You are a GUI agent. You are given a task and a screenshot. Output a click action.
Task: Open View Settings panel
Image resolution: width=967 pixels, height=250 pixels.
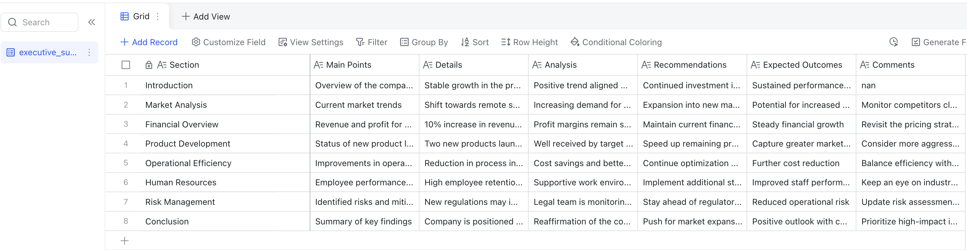click(x=311, y=42)
